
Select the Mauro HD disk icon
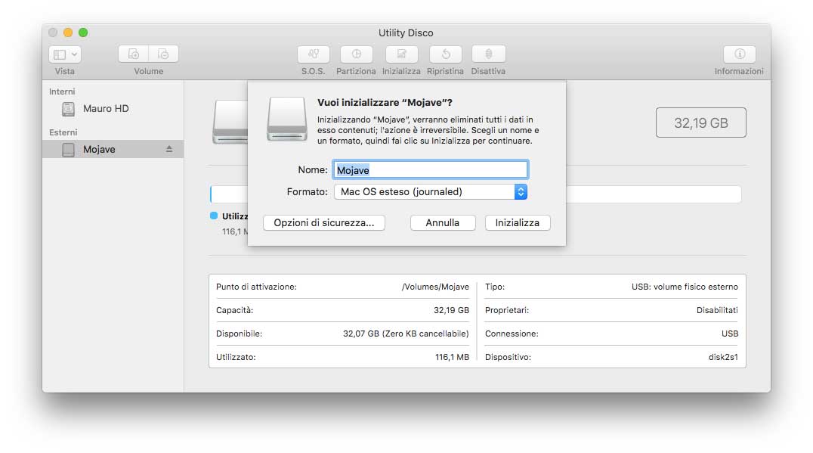pyautogui.click(x=69, y=109)
